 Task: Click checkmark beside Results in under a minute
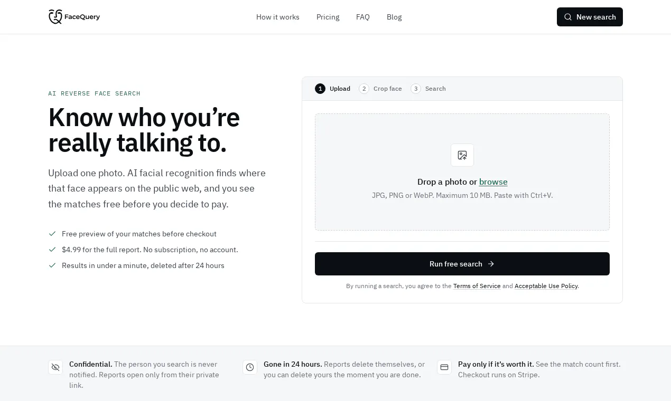52,265
